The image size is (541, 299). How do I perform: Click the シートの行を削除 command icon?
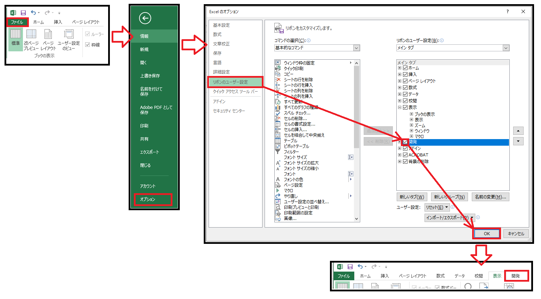coord(278,79)
